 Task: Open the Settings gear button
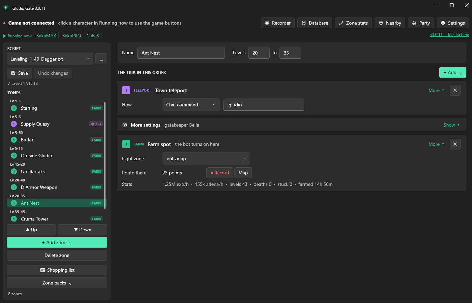(452, 23)
